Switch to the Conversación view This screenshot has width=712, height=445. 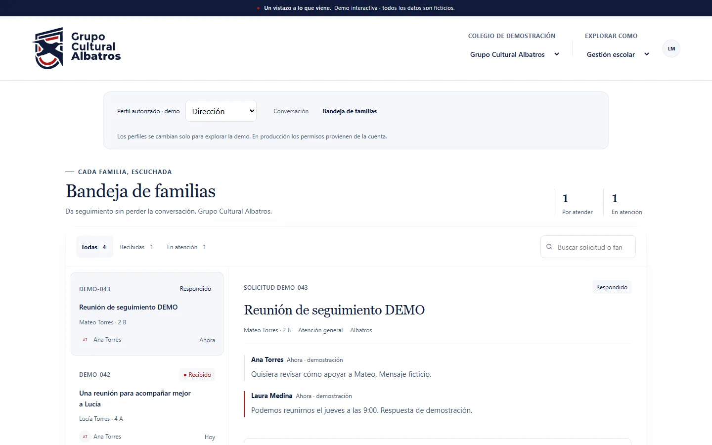pyautogui.click(x=291, y=111)
